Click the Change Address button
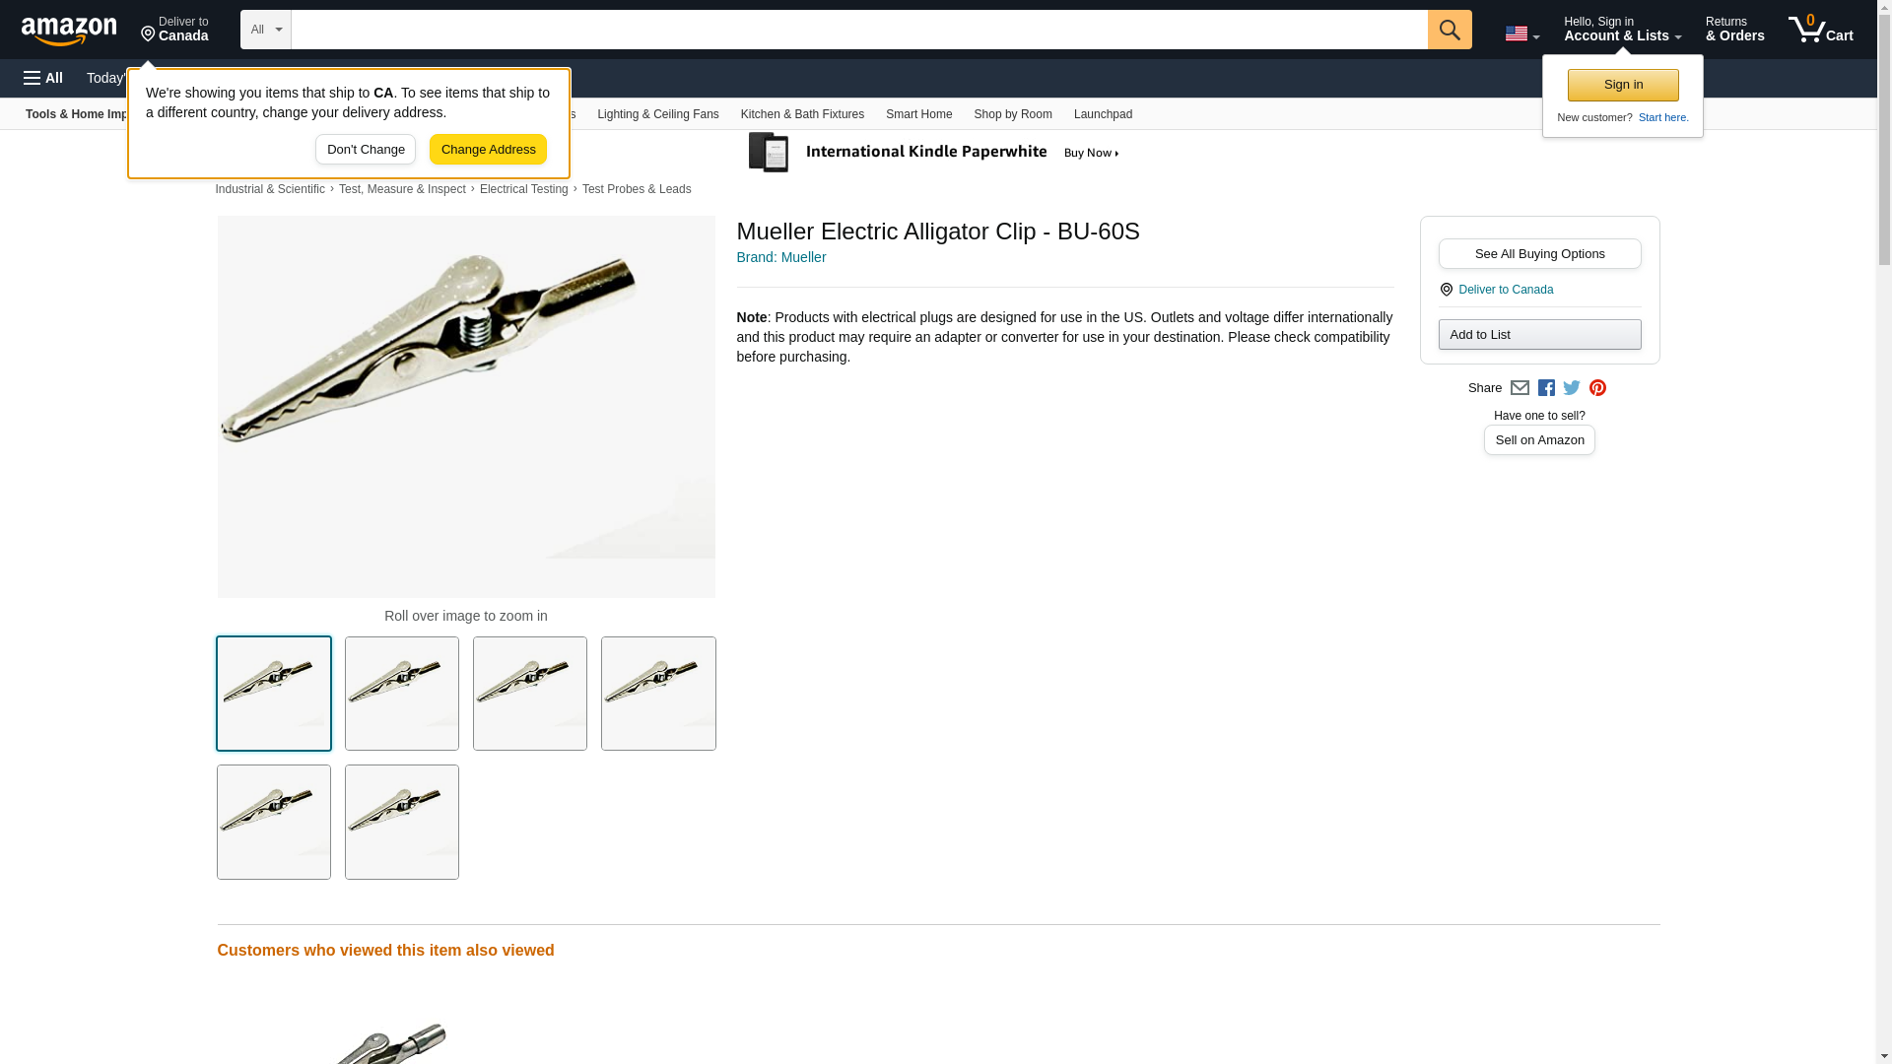The height and width of the screenshot is (1064, 1892). pyautogui.click(x=488, y=150)
